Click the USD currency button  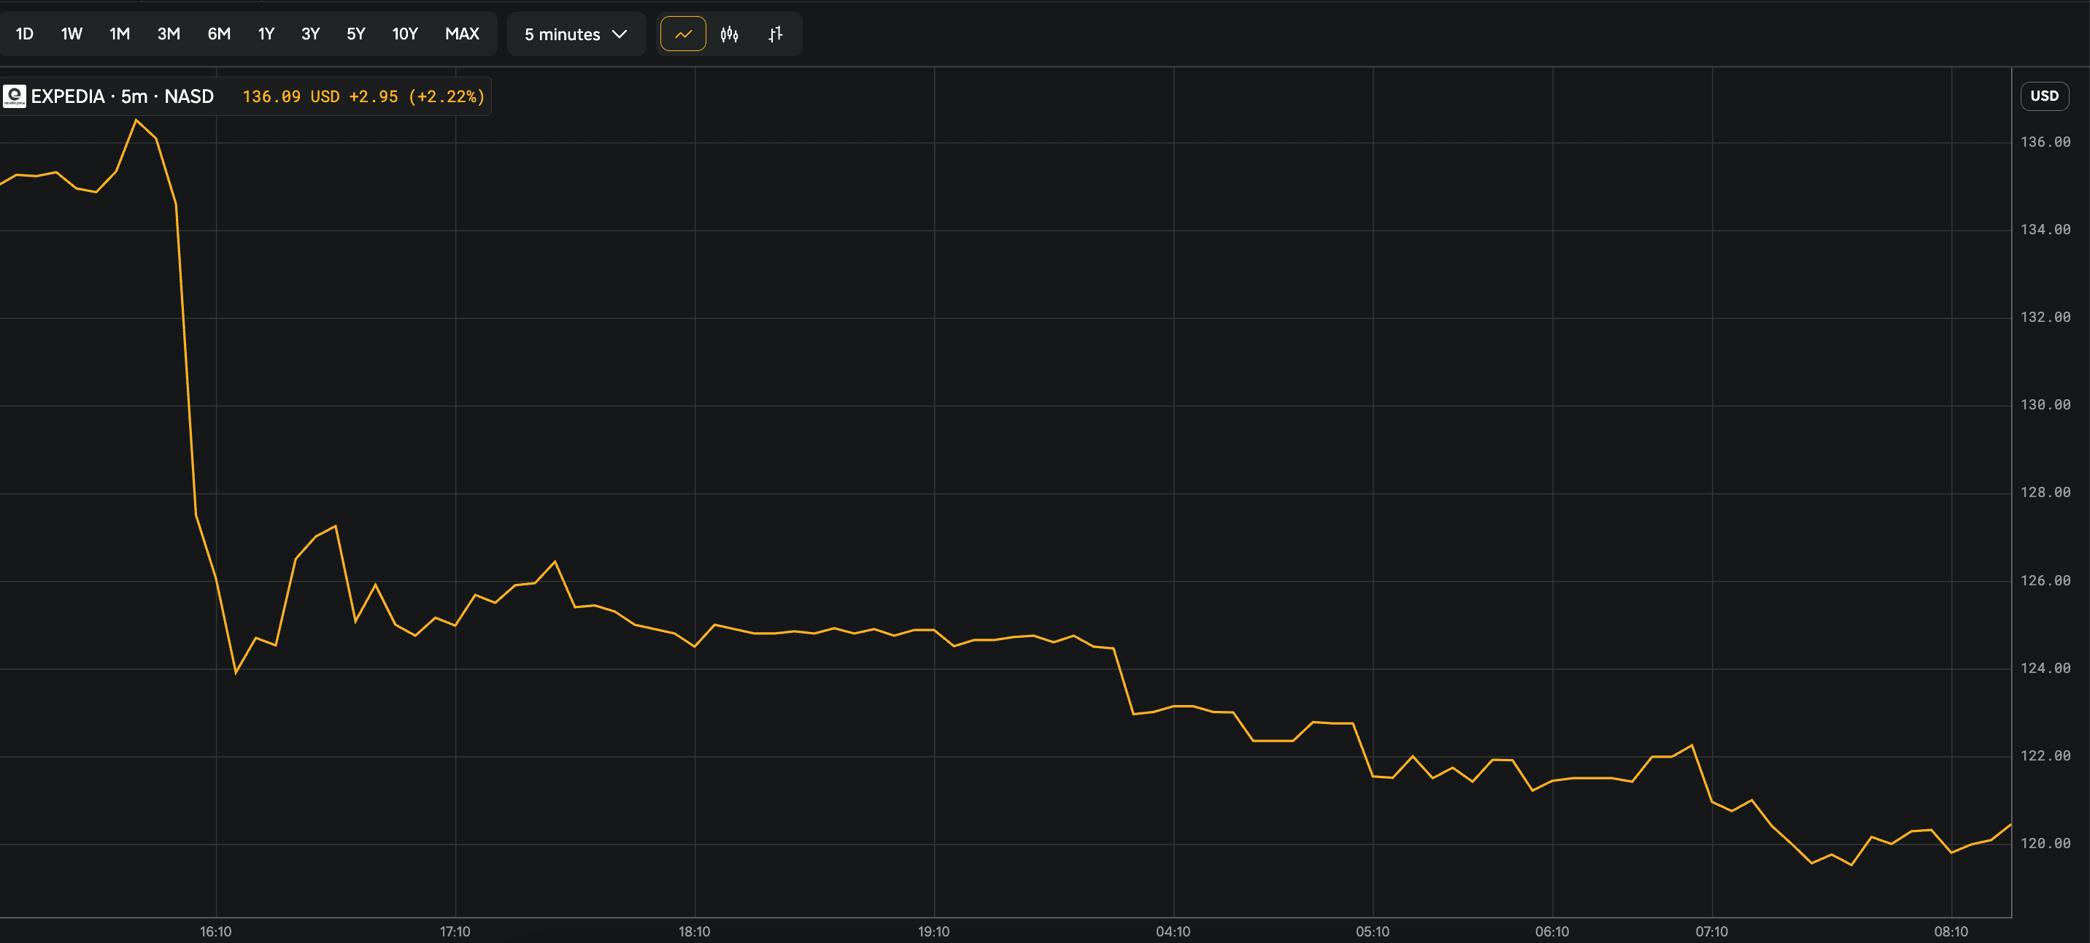pos(2044,96)
